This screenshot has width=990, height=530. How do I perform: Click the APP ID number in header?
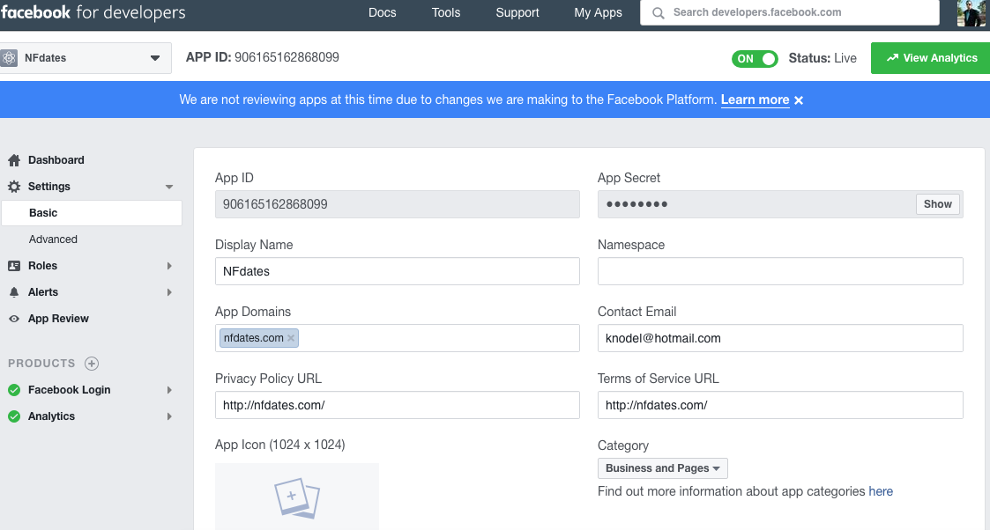[287, 57]
